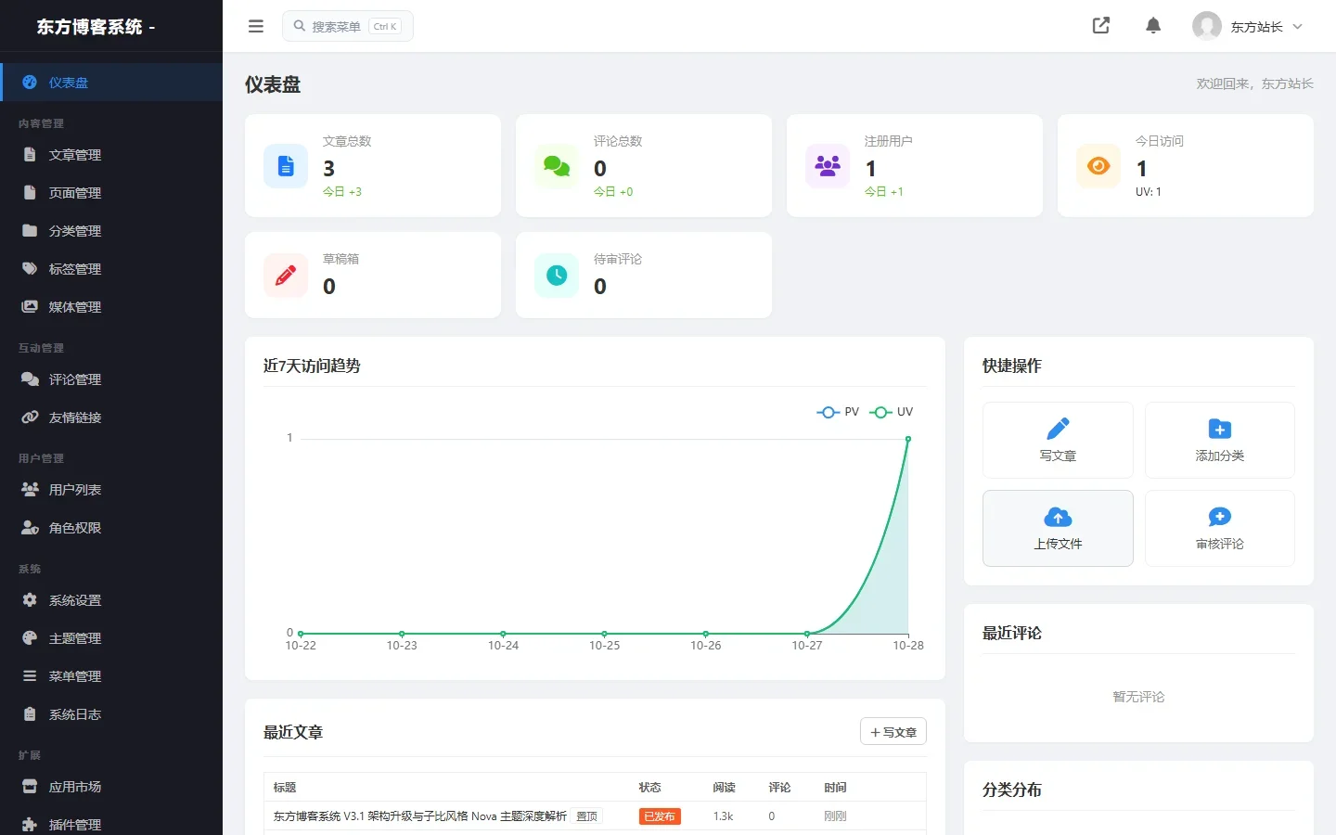Image resolution: width=1336 pixels, height=835 pixels.
Task: Focus the 搜索菜单 search field
Action: pos(348,26)
